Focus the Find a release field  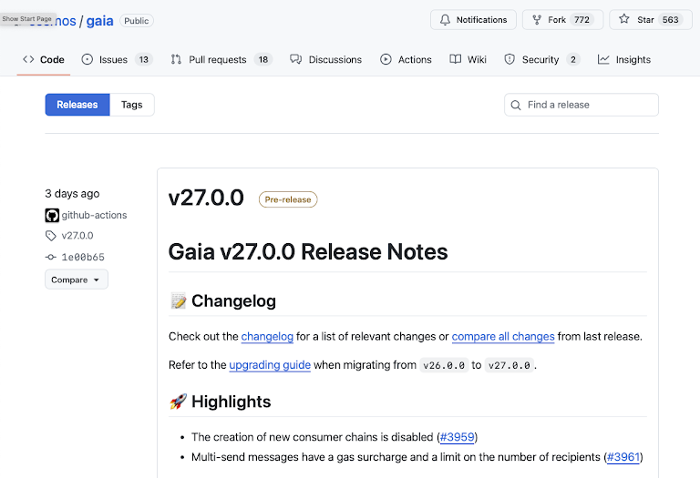[588, 105]
